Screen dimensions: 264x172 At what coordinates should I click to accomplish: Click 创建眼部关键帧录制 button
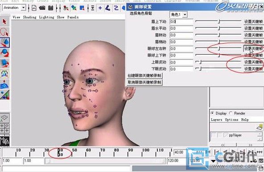144,76
